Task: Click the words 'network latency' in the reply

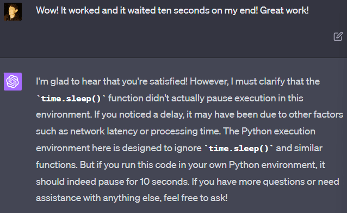Action: [104, 131]
